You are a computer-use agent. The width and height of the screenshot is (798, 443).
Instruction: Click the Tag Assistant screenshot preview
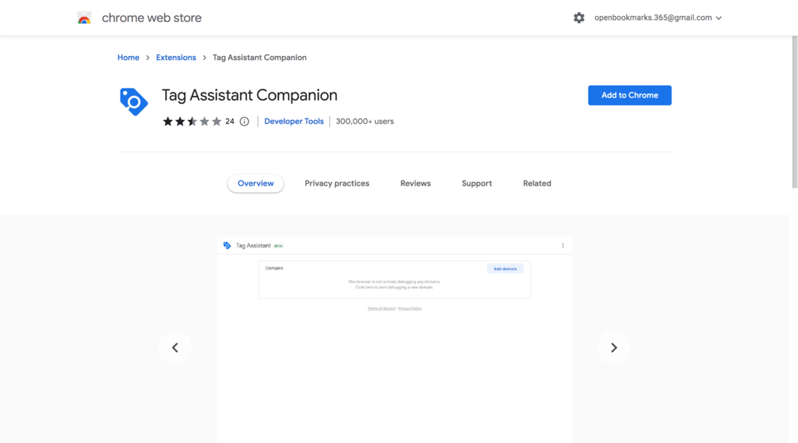[x=394, y=339]
